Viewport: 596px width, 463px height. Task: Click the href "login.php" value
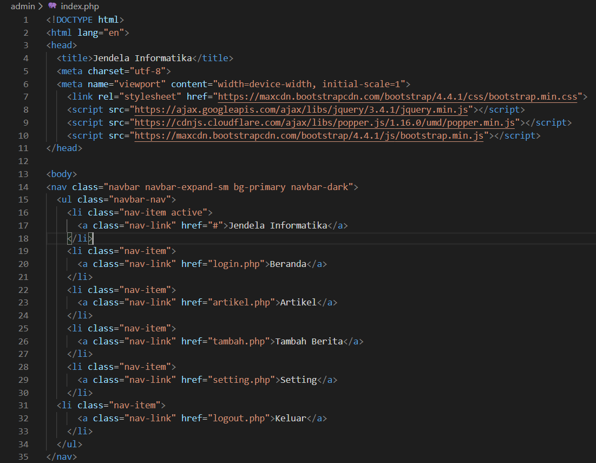236,264
